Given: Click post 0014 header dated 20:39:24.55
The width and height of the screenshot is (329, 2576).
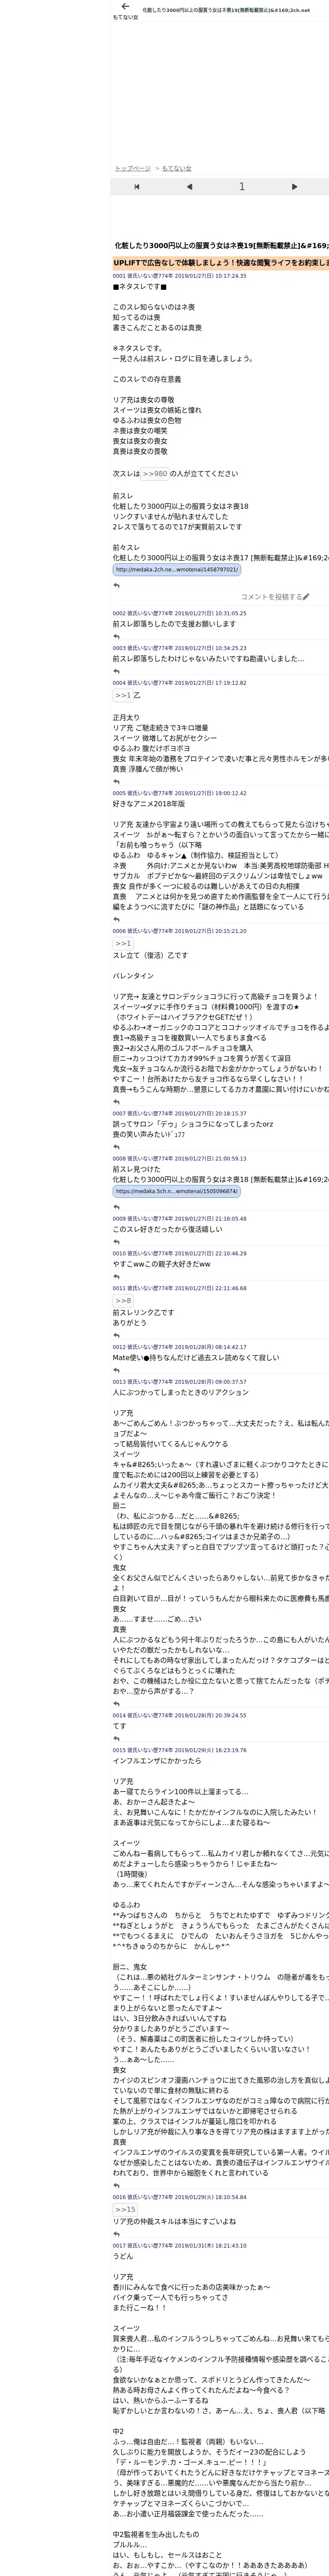Looking at the screenshot, I should point(179,1715).
